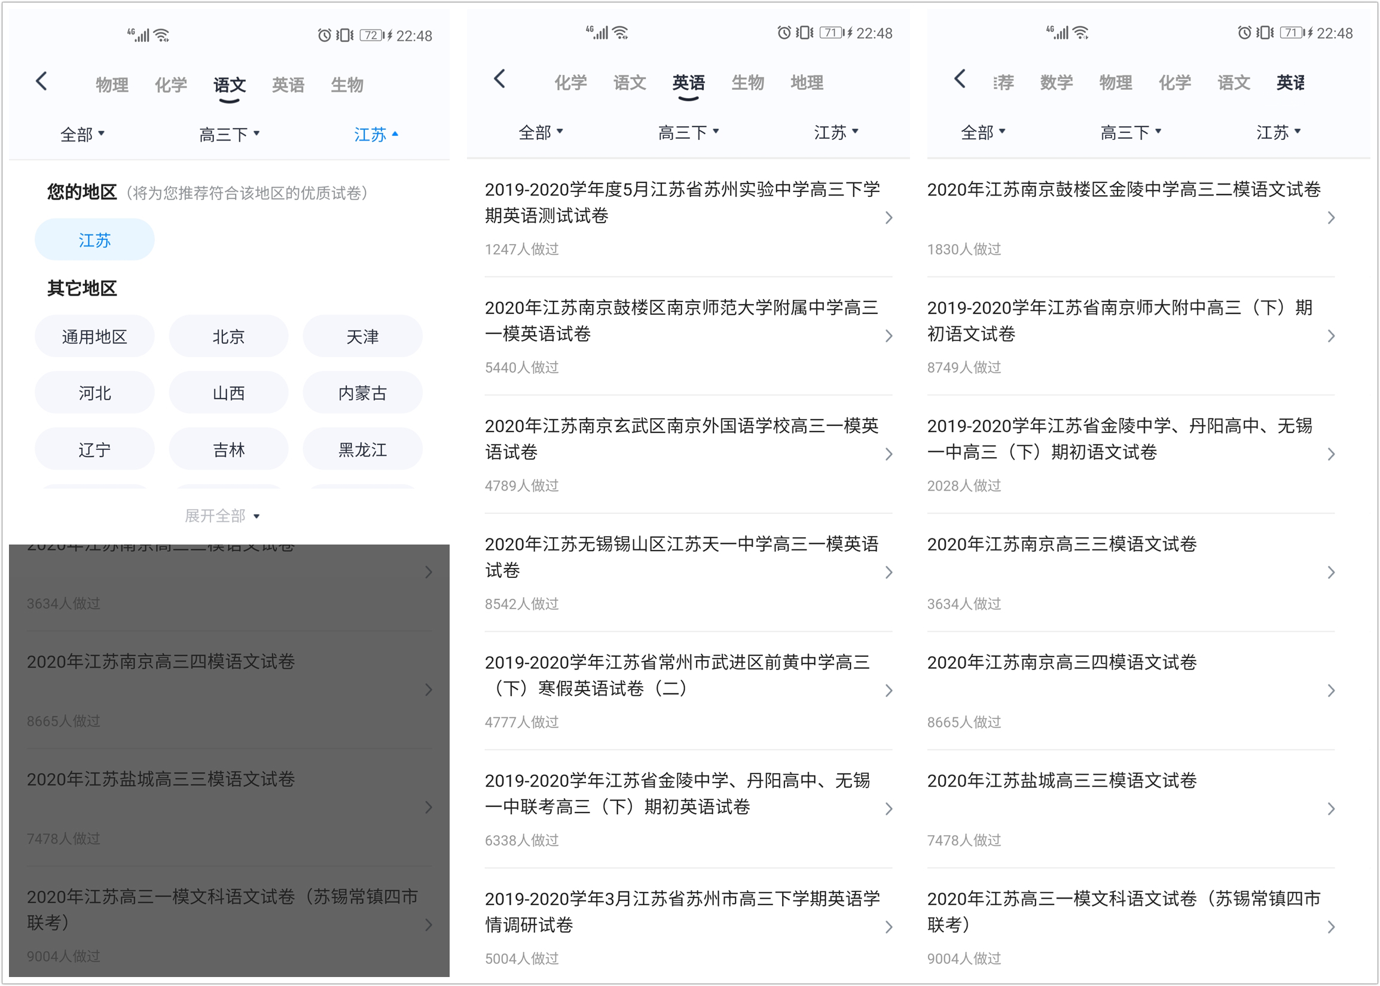Screen dimensions: 1380x986
Task: Select the 江苏 region chip under 您的地区
Action: [x=94, y=239]
